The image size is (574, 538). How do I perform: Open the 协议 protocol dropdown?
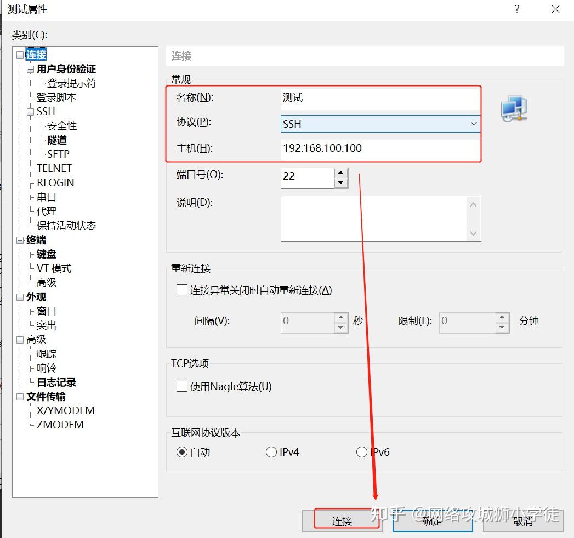(x=474, y=124)
